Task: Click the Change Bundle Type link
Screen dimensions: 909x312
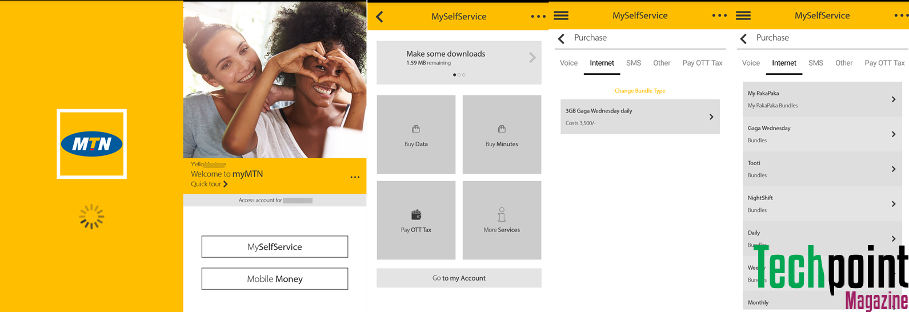Action: [640, 91]
